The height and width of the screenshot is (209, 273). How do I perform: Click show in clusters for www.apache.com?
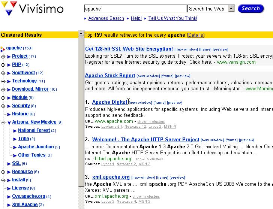point(151,122)
